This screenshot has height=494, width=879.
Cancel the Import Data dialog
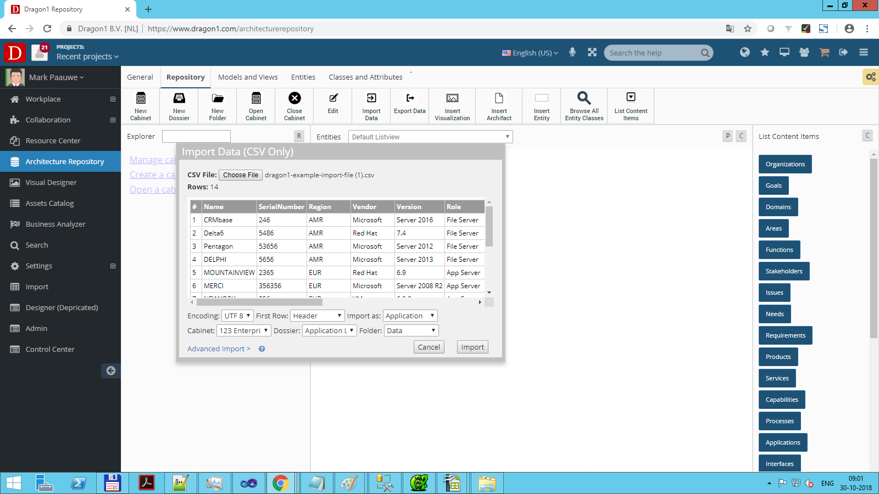[429, 347]
